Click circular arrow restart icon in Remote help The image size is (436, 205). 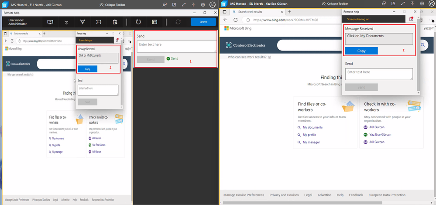click(138, 22)
